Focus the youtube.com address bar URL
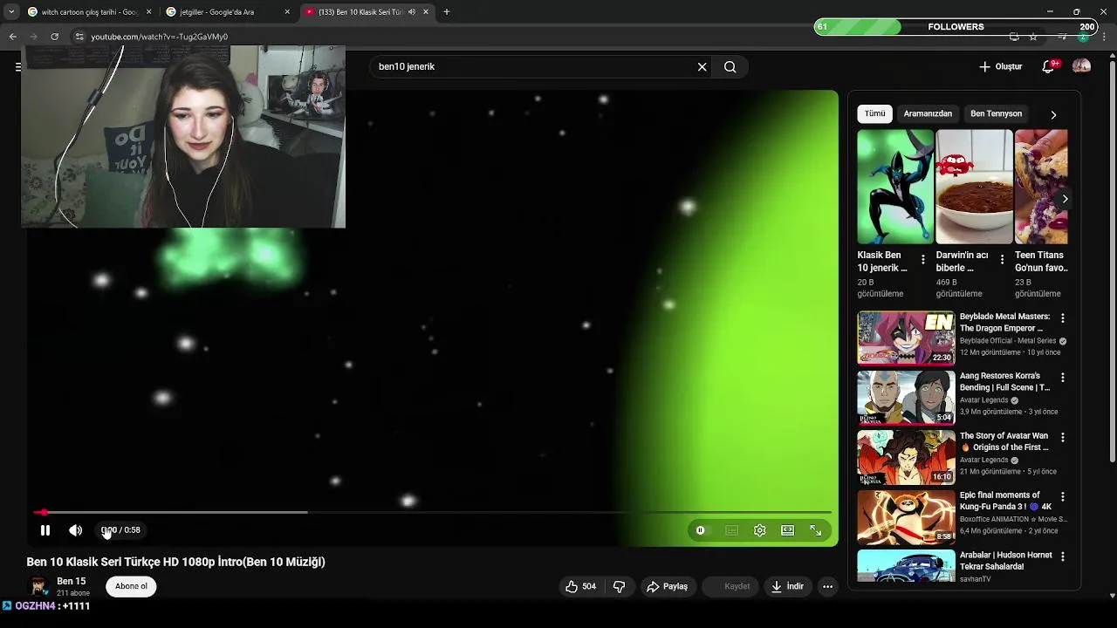This screenshot has width=1117, height=628. (x=160, y=37)
